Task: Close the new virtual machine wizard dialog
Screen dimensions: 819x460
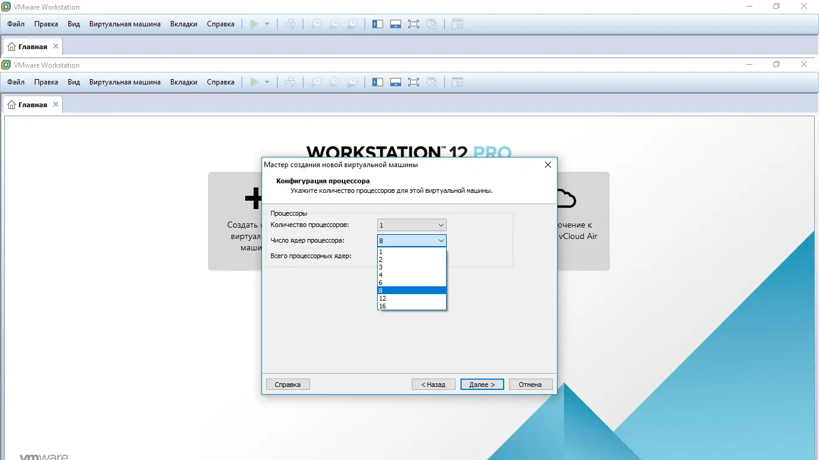Action: click(x=547, y=165)
